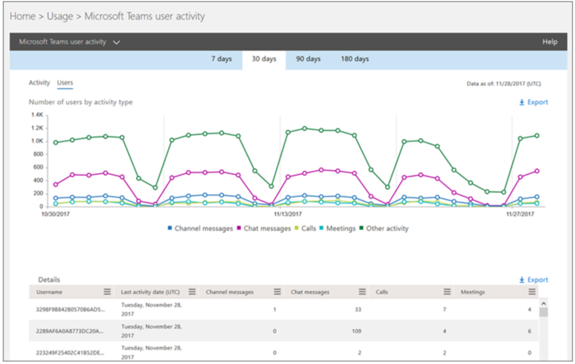Screen dimensions: 575x364
Task: Click the chart Export download icon
Action: click(x=522, y=102)
